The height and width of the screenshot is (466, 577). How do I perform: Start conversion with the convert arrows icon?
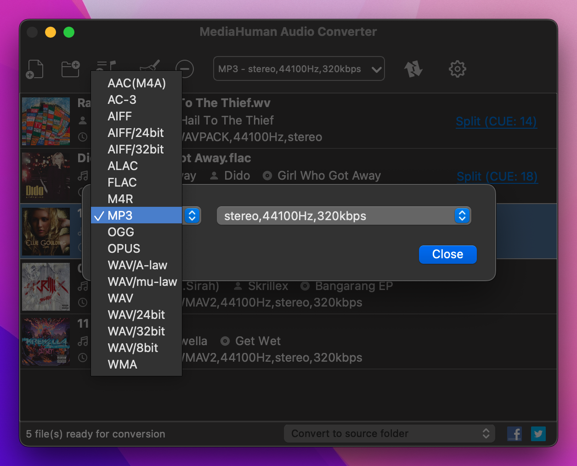(x=413, y=69)
